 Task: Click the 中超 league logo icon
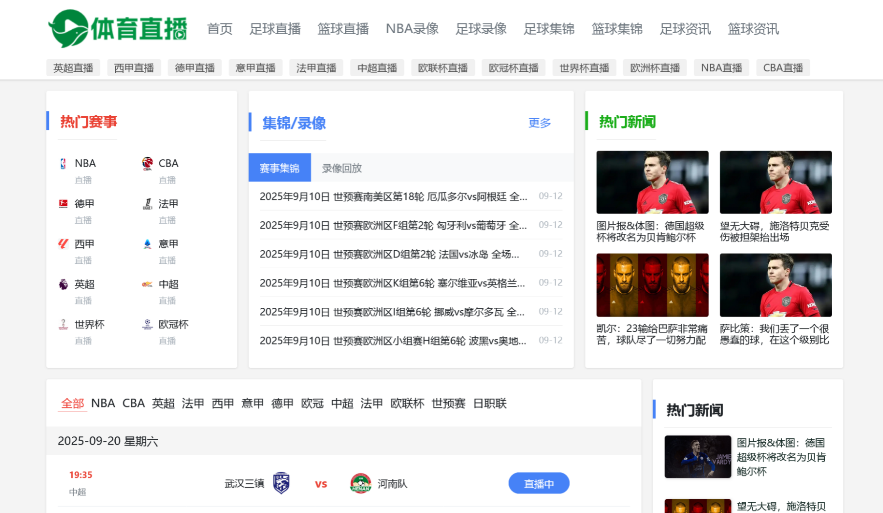(x=147, y=284)
